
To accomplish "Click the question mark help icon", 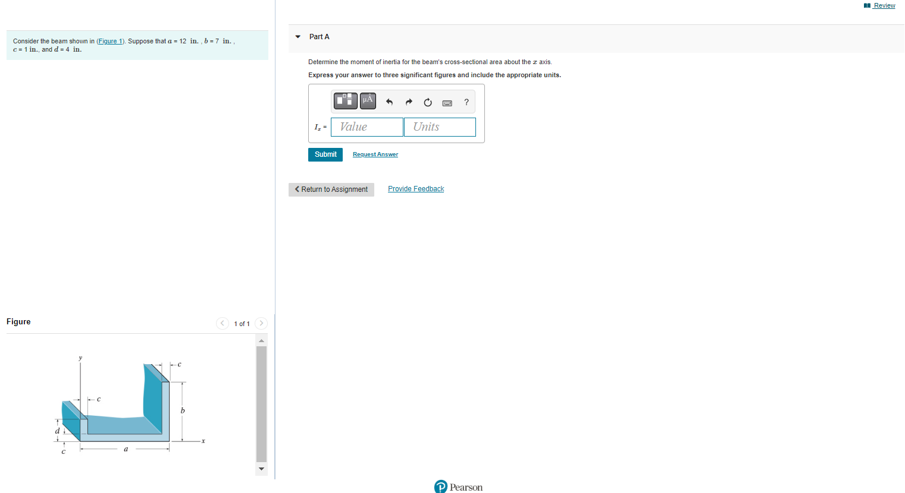I will tap(466, 102).
